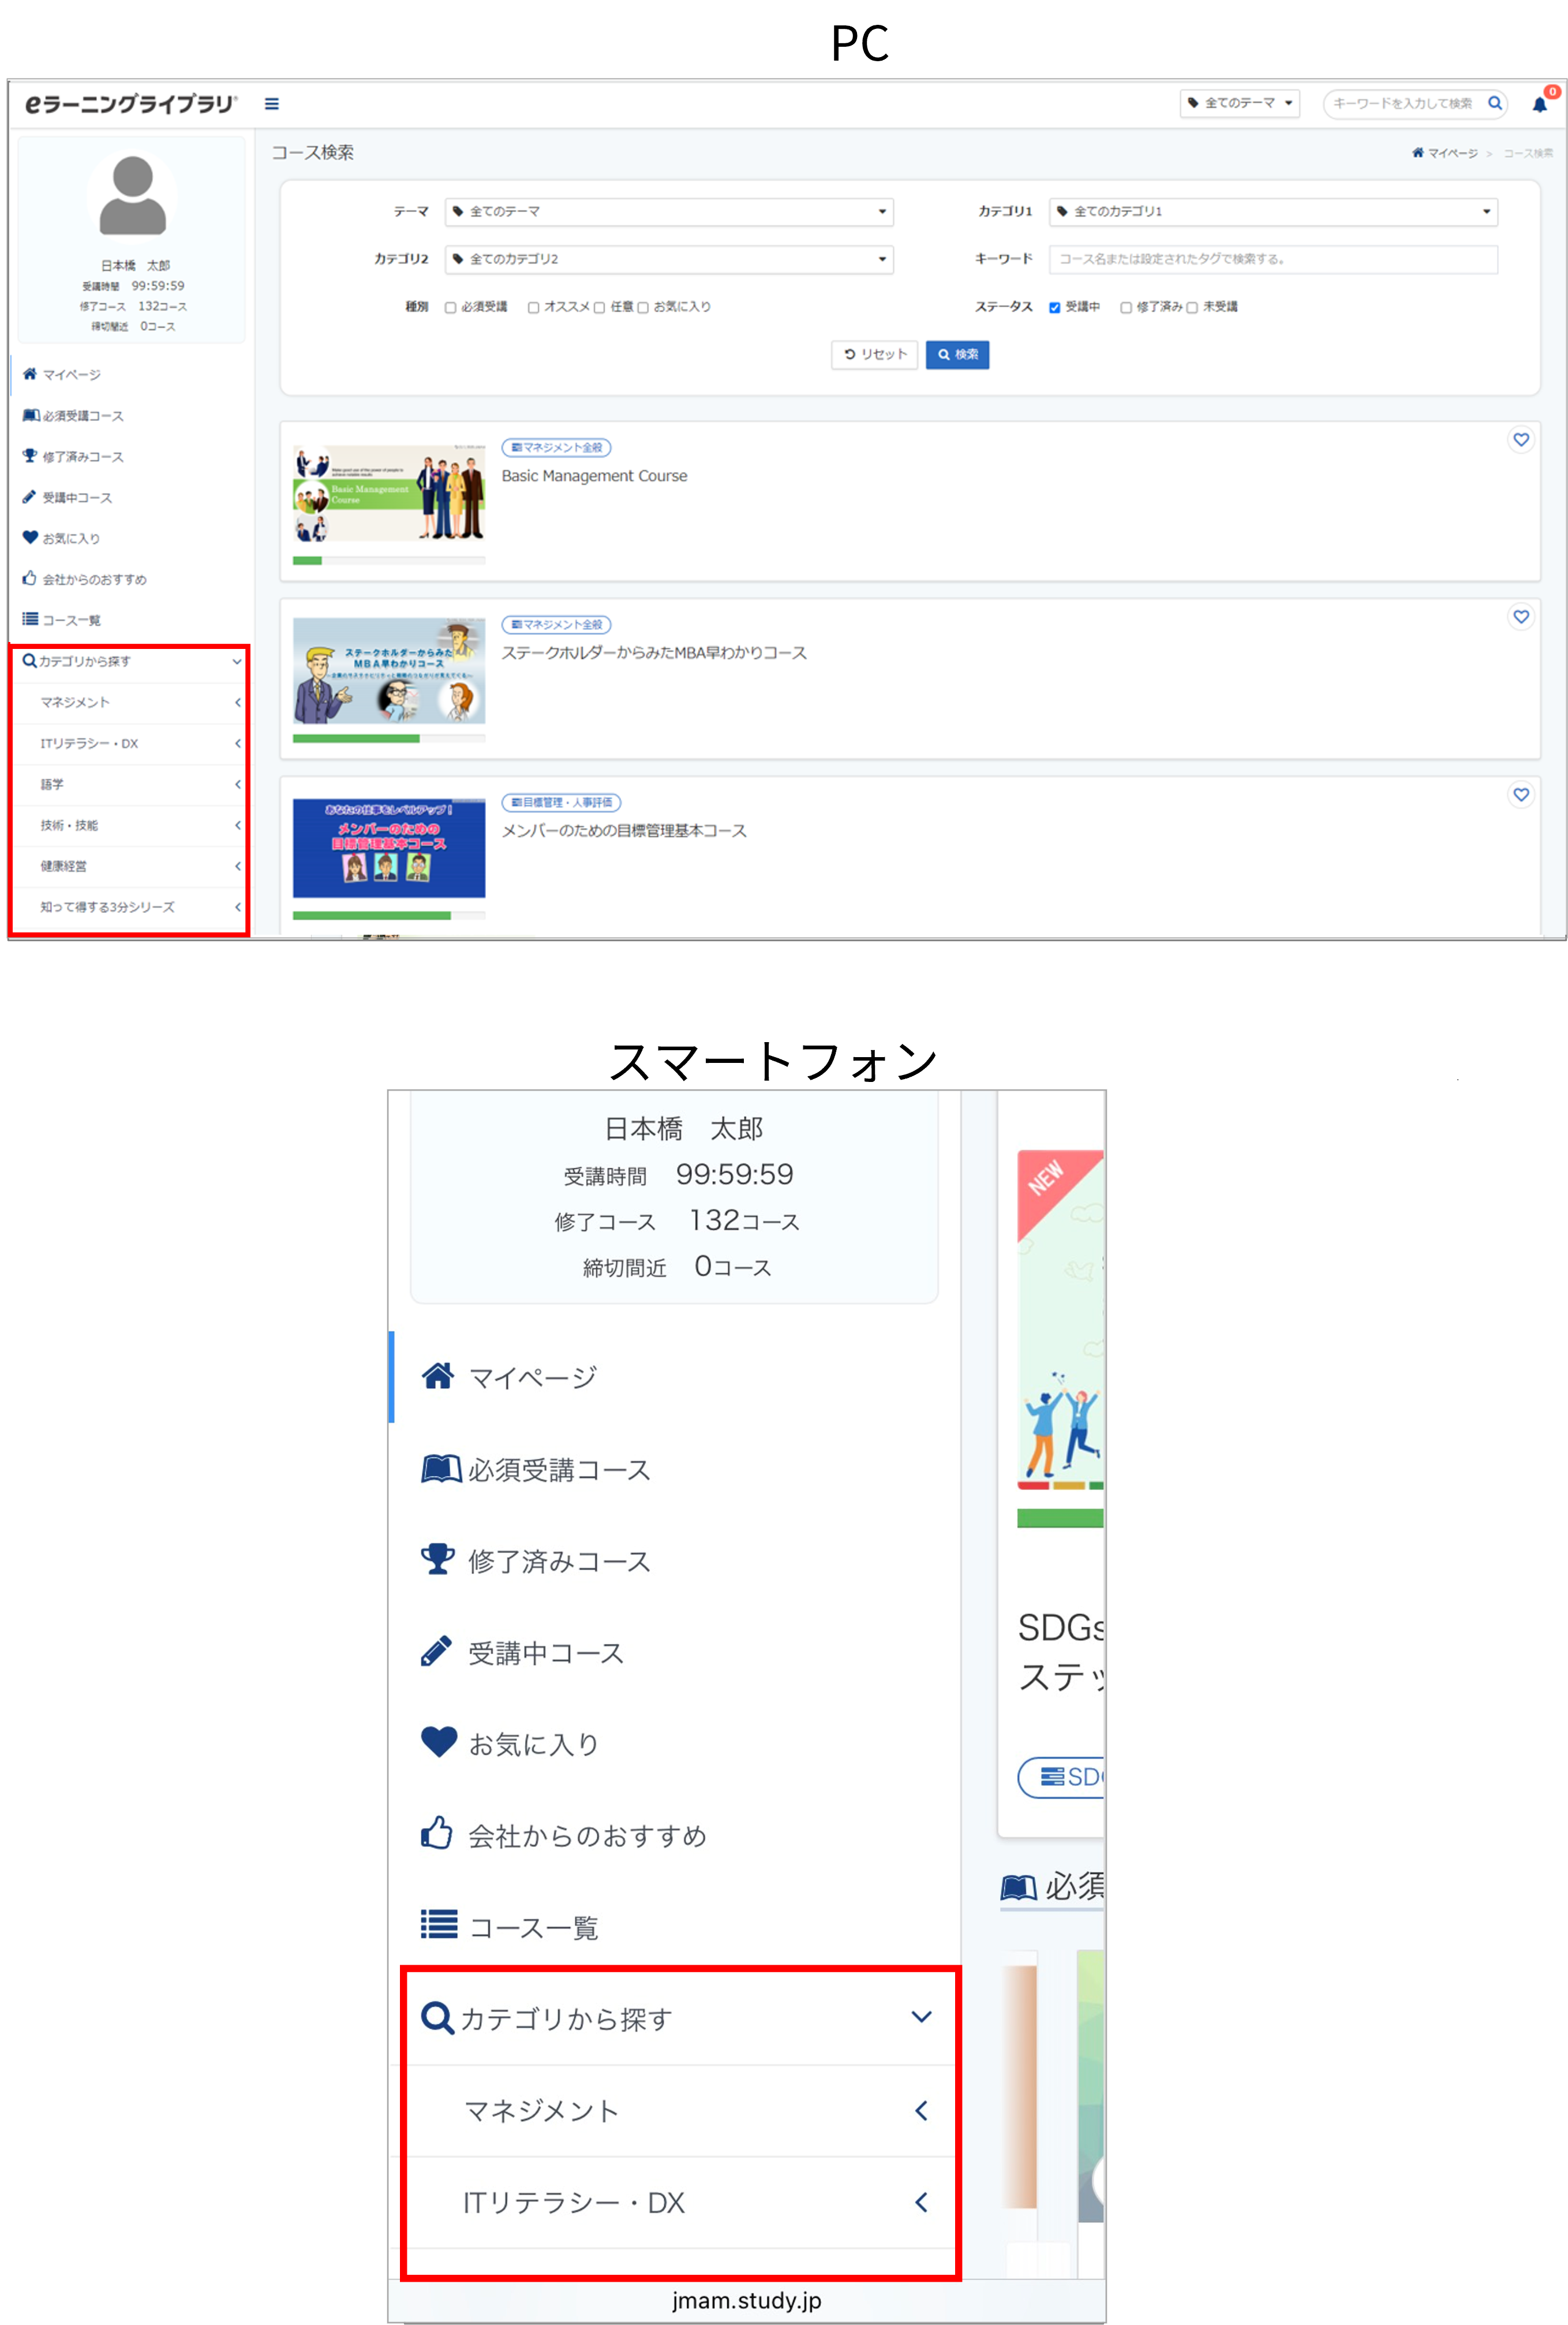Collapse PC sidebar カテゴリから探す chevron

pos(237,662)
